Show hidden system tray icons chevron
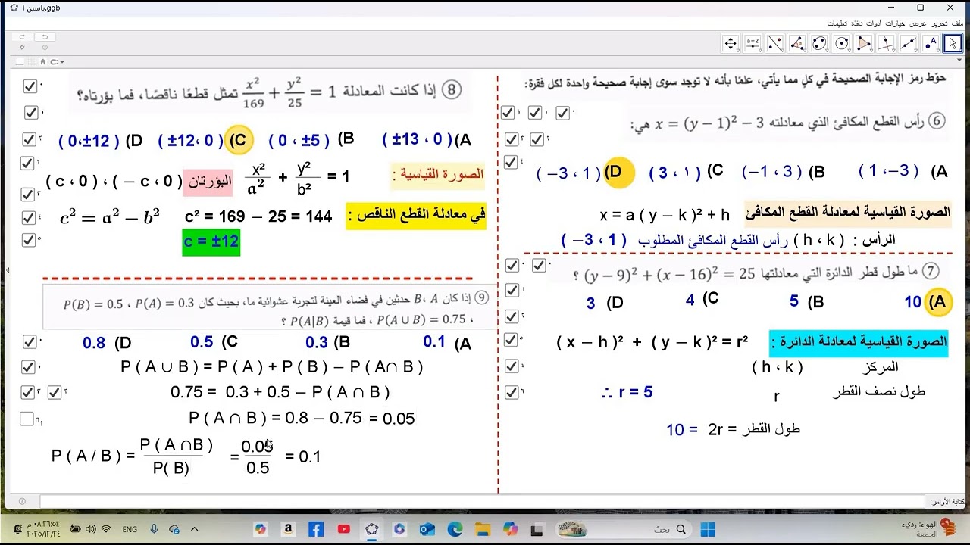This screenshot has height=545, width=970. [x=194, y=529]
